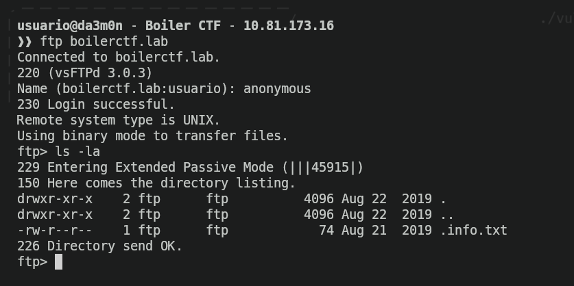Click the '230 Login successful.' message
Viewport: 574px width, 286px height.
[96, 104]
